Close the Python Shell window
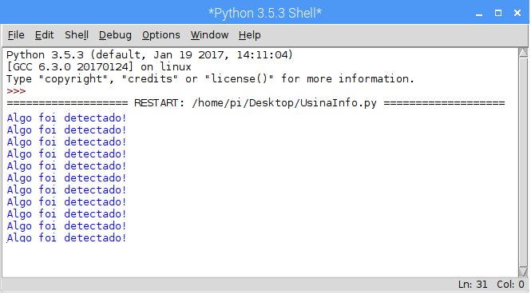This screenshot has height=295, width=531. click(517, 14)
